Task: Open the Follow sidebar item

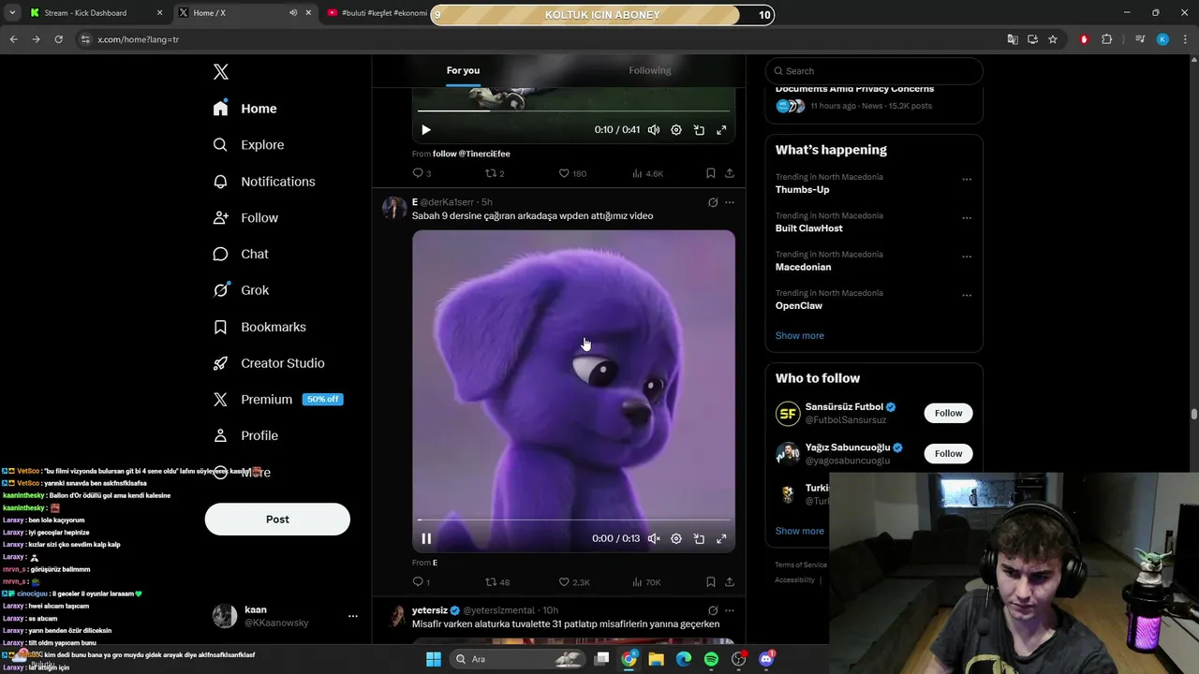Action: click(245, 218)
